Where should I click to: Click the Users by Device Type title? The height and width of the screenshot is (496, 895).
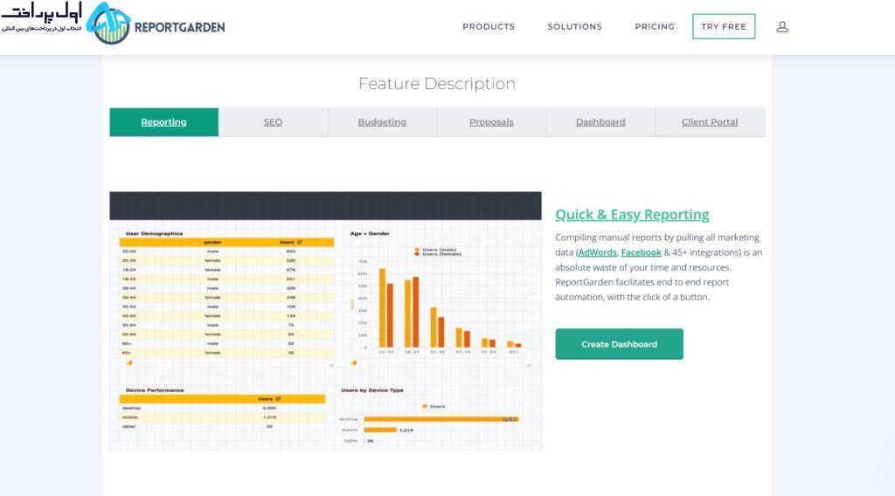pyautogui.click(x=372, y=390)
